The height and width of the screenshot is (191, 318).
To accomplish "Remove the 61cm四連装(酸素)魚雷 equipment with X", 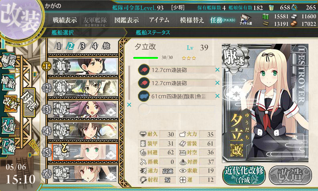I will coord(217,96).
